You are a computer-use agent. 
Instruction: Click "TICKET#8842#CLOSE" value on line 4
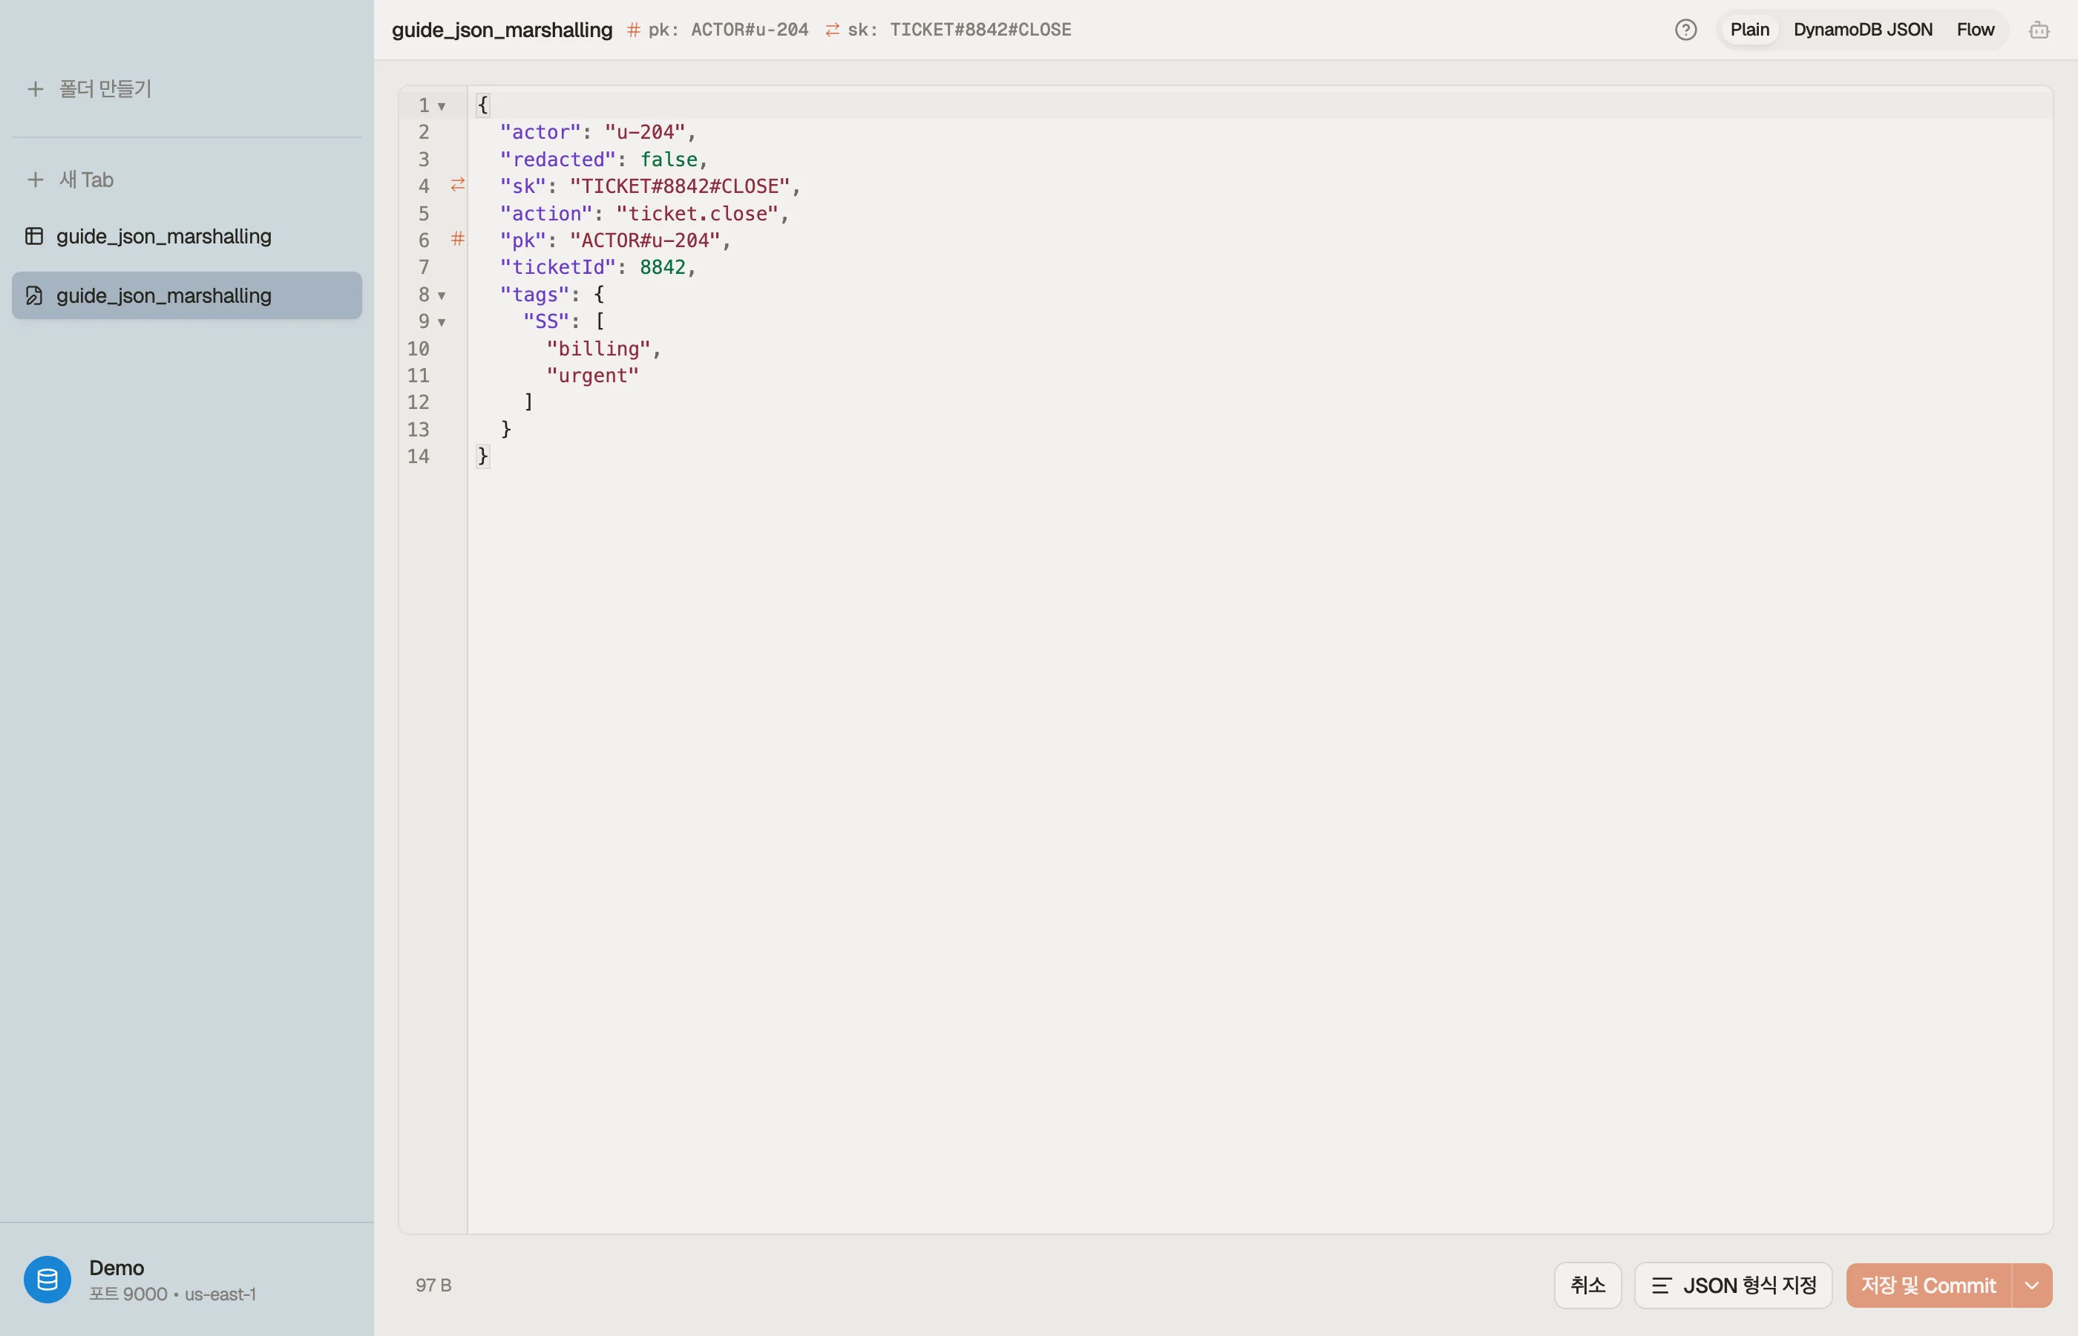pos(679,186)
